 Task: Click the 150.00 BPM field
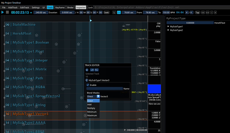[x=166, y=12]
